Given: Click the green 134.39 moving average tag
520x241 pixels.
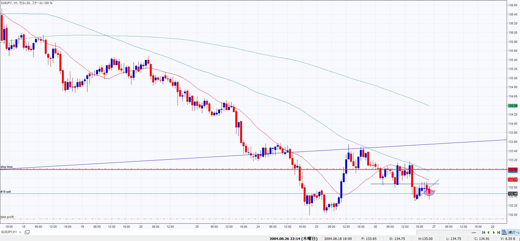Looking at the screenshot, I should tap(513, 106).
